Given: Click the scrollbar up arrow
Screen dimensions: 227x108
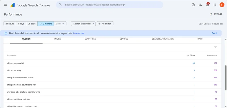Looking at the screenshot, I should (x=226, y=39).
